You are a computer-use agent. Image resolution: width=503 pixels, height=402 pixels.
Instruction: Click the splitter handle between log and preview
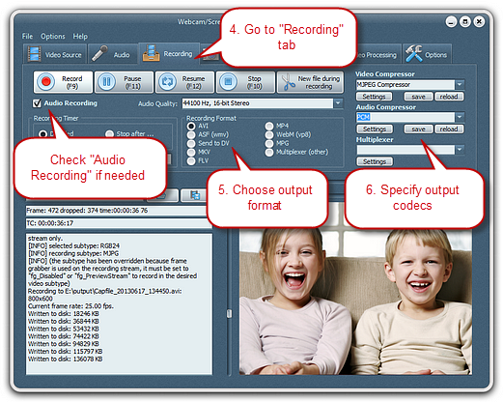(229, 313)
